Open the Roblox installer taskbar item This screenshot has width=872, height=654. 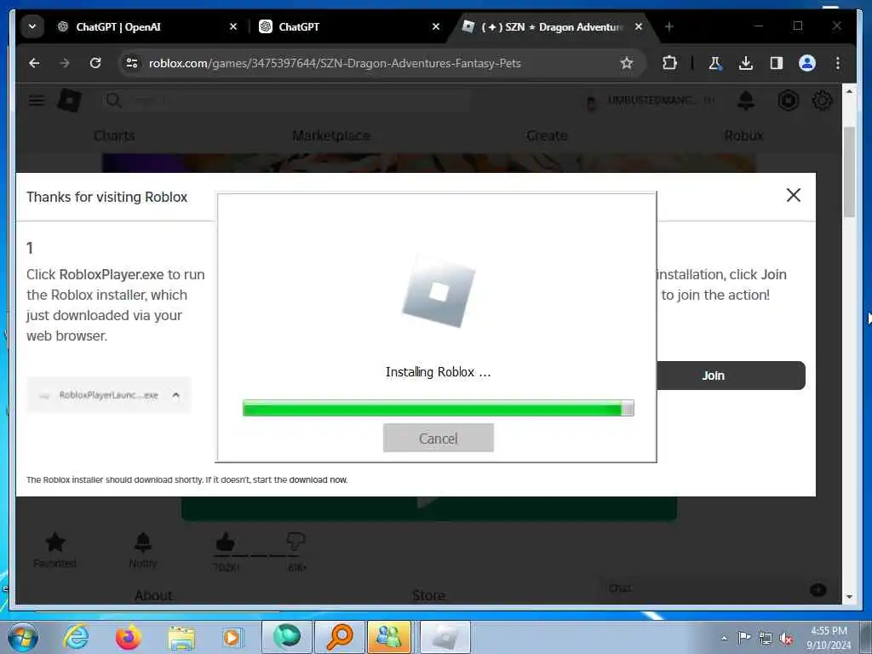point(445,637)
